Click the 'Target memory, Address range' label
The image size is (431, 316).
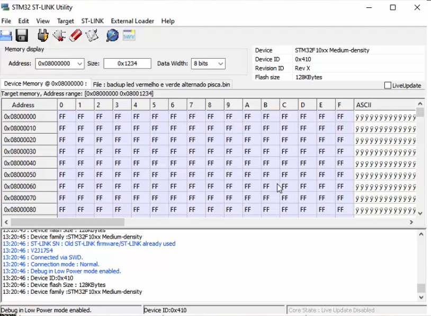coord(77,94)
